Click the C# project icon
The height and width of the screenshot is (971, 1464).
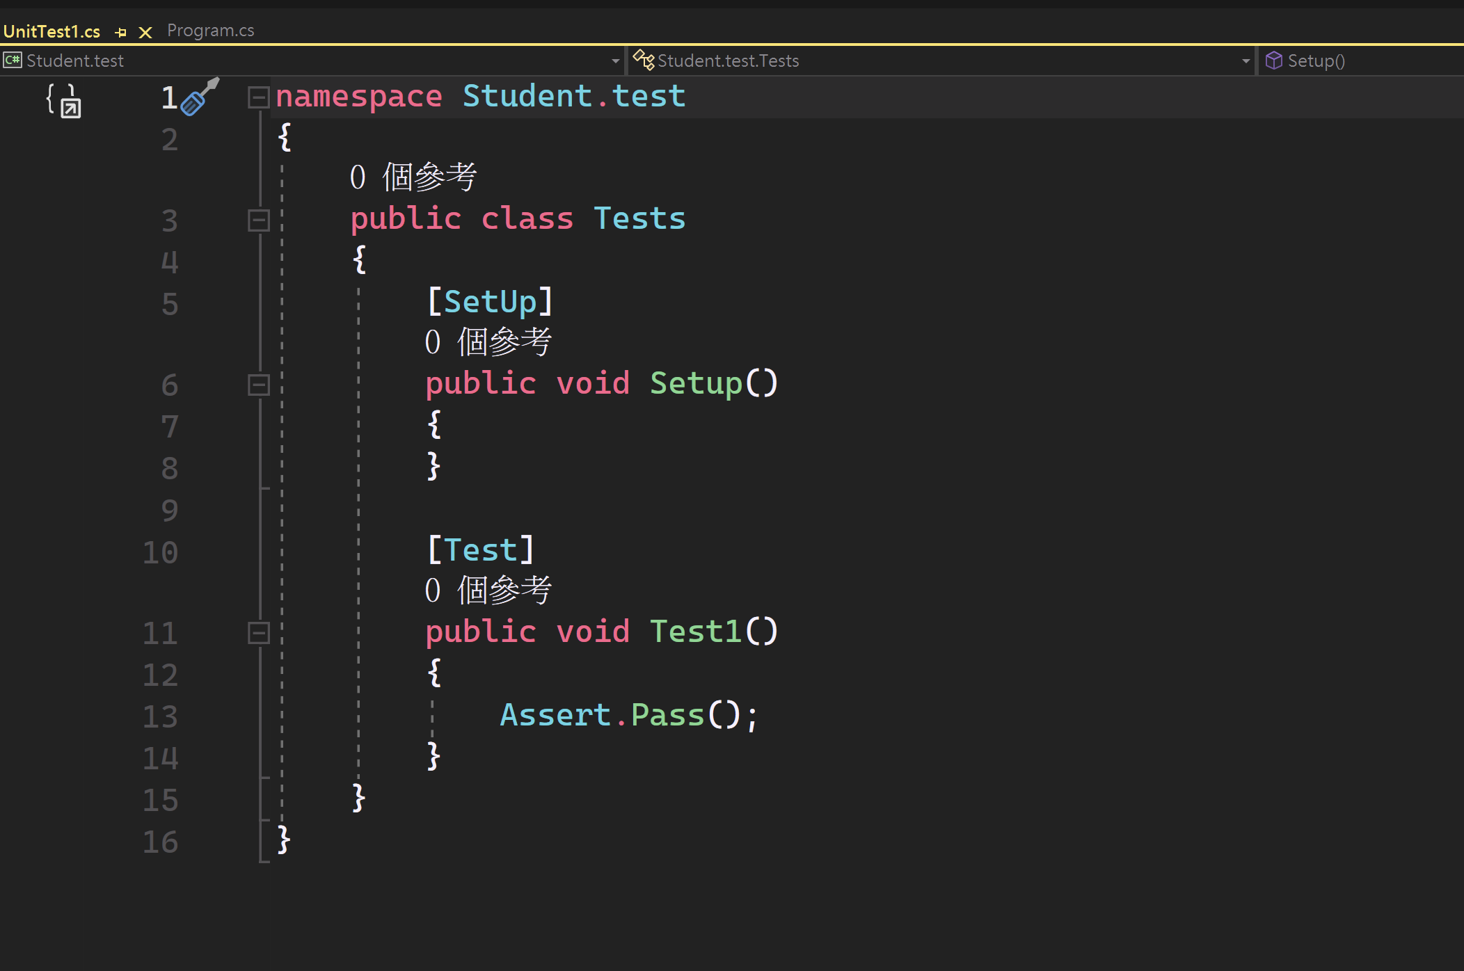pos(13,61)
